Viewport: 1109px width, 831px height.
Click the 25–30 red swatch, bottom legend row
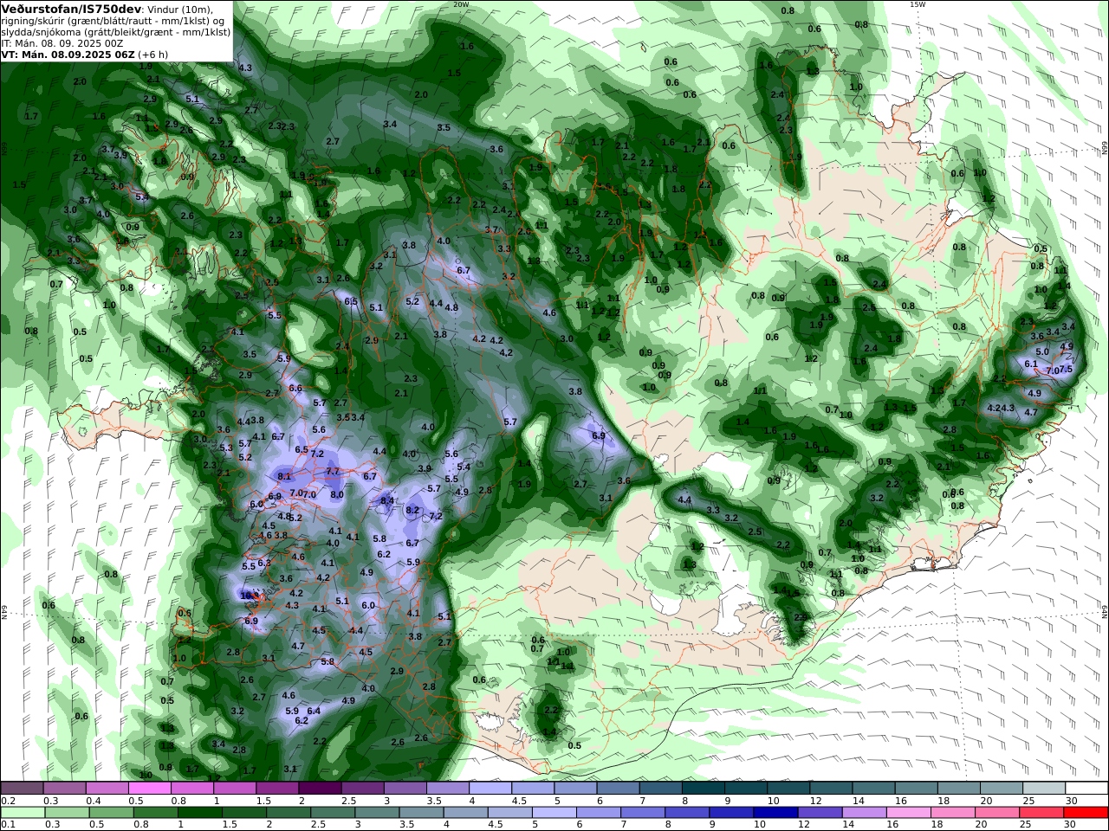[1041, 813]
